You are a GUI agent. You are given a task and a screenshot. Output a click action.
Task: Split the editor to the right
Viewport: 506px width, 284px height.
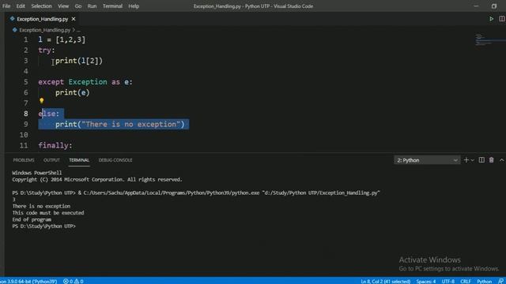point(502,19)
